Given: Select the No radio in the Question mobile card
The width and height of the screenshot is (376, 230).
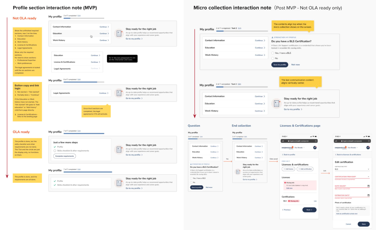Looking at the screenshot, I should [x=191, y=182].
